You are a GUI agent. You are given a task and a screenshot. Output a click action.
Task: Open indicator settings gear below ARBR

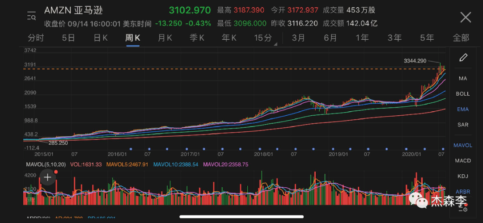[x=463, y=210]
